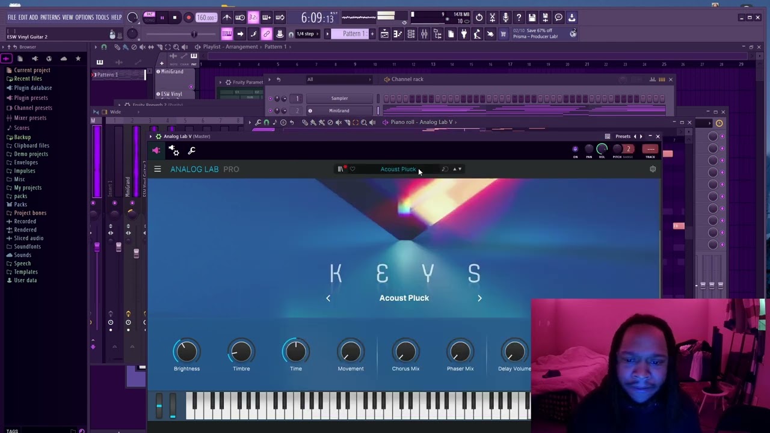Stop playback in the transport bar
770x433 pixels.
click(174, 17)
